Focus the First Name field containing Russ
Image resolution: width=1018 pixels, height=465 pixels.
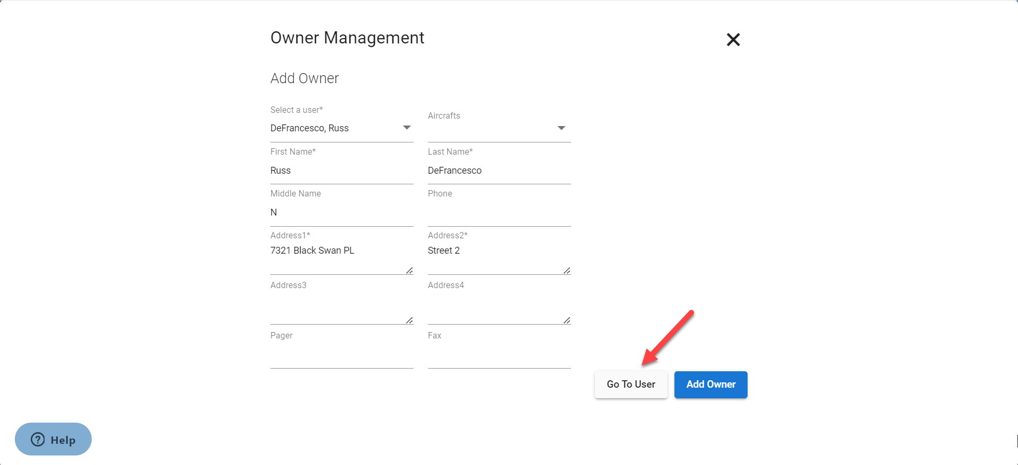tap(341, 171)
